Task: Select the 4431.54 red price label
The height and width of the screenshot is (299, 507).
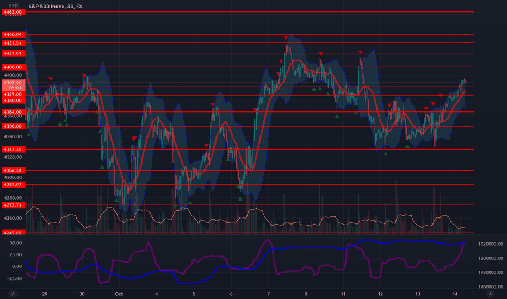Action: 13,43
